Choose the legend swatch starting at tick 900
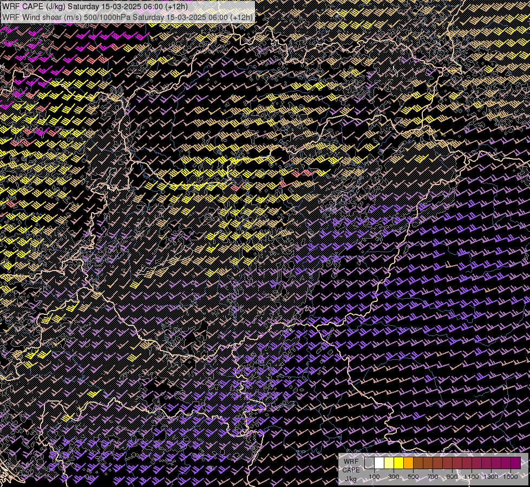Screen dimensions: 530x487 point(457,463)
